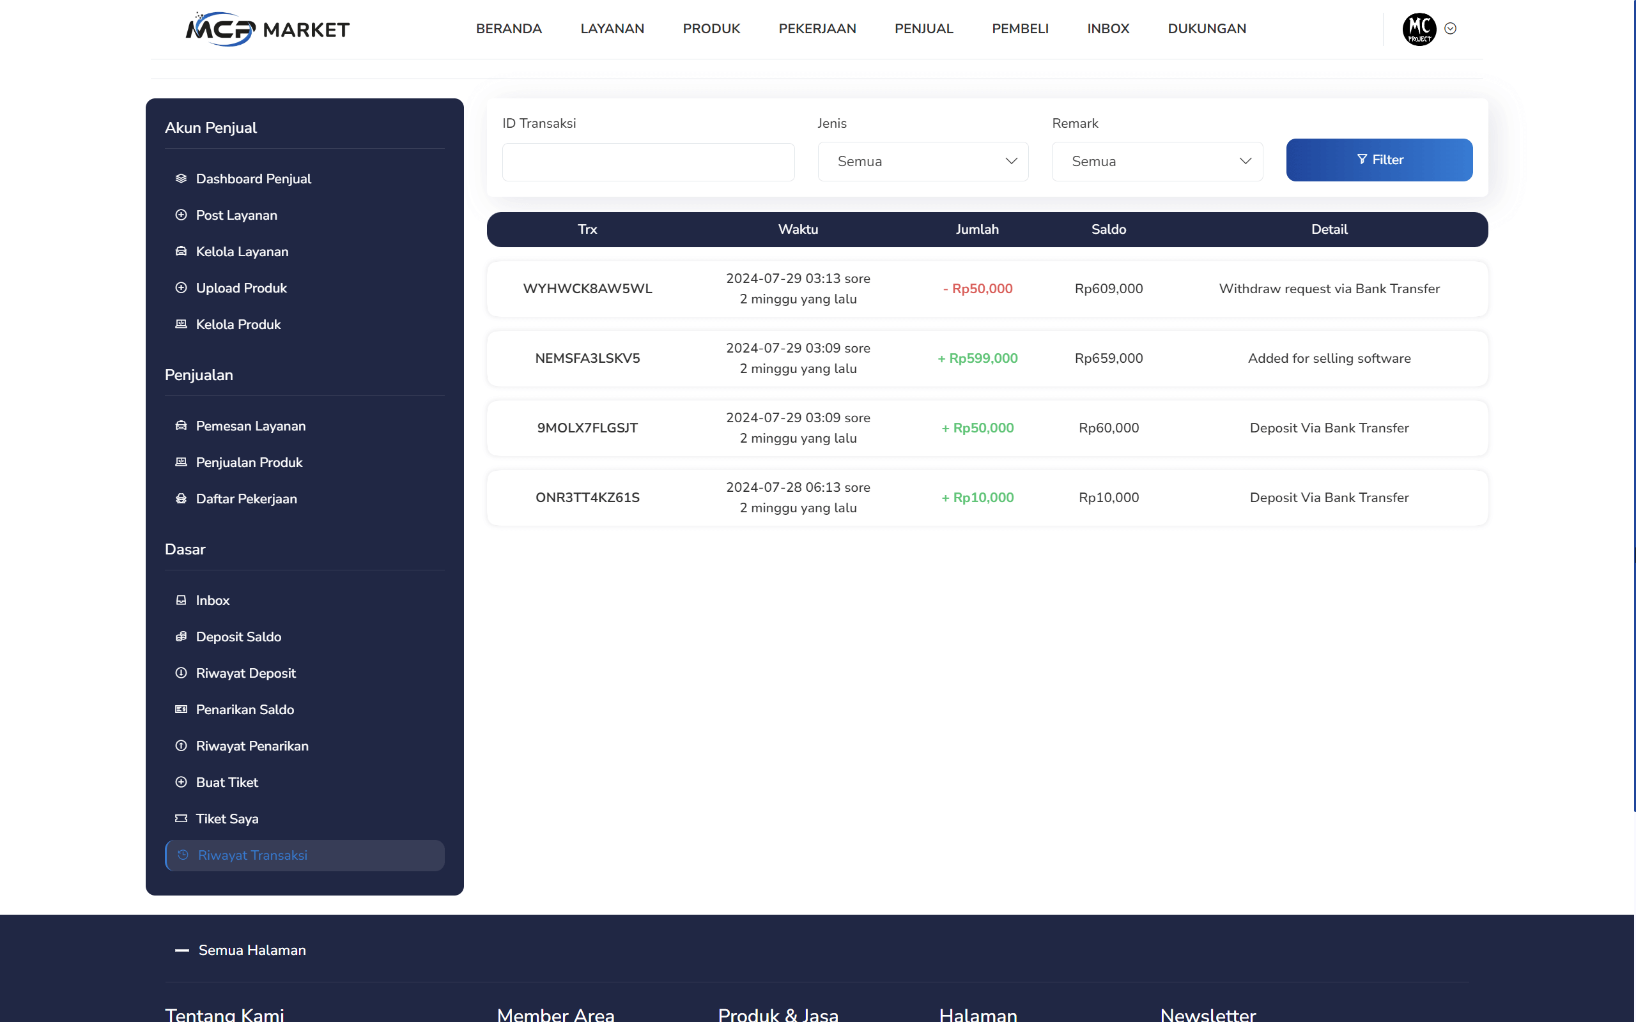Viewport: 1636px width, 1022px height.
Task: Open the DUKUNGAN navigation menu
Action: (1207, 28)
